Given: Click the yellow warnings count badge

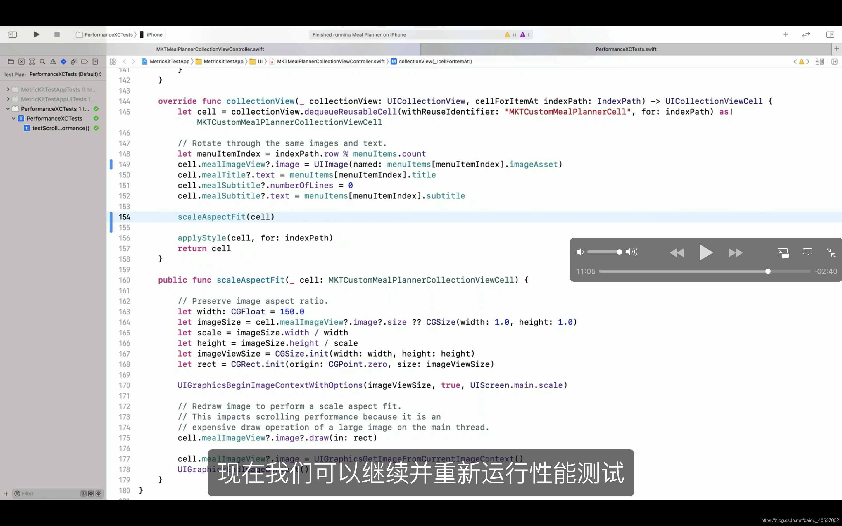Looking at the screenshot, I should (511, 35).
